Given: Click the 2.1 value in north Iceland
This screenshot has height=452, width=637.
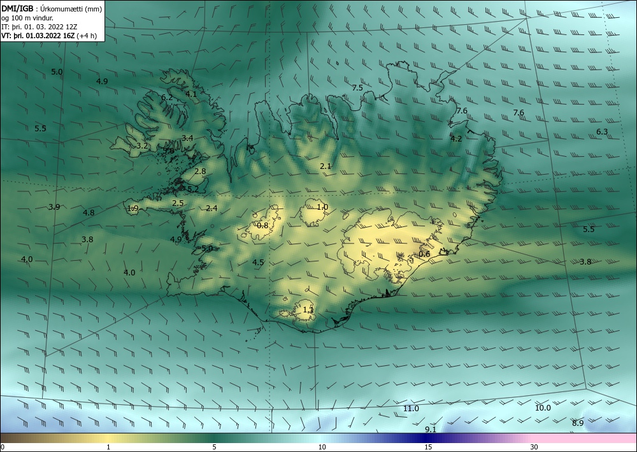Looking at the screenshot, I should point(326,166).
